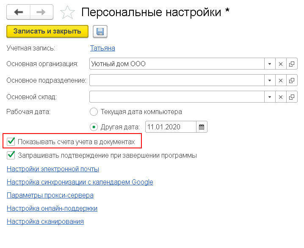Image resolution: width=304 pixels, height=248 pixels.
Task: Clear the Основной склад field
Action: 281,97
